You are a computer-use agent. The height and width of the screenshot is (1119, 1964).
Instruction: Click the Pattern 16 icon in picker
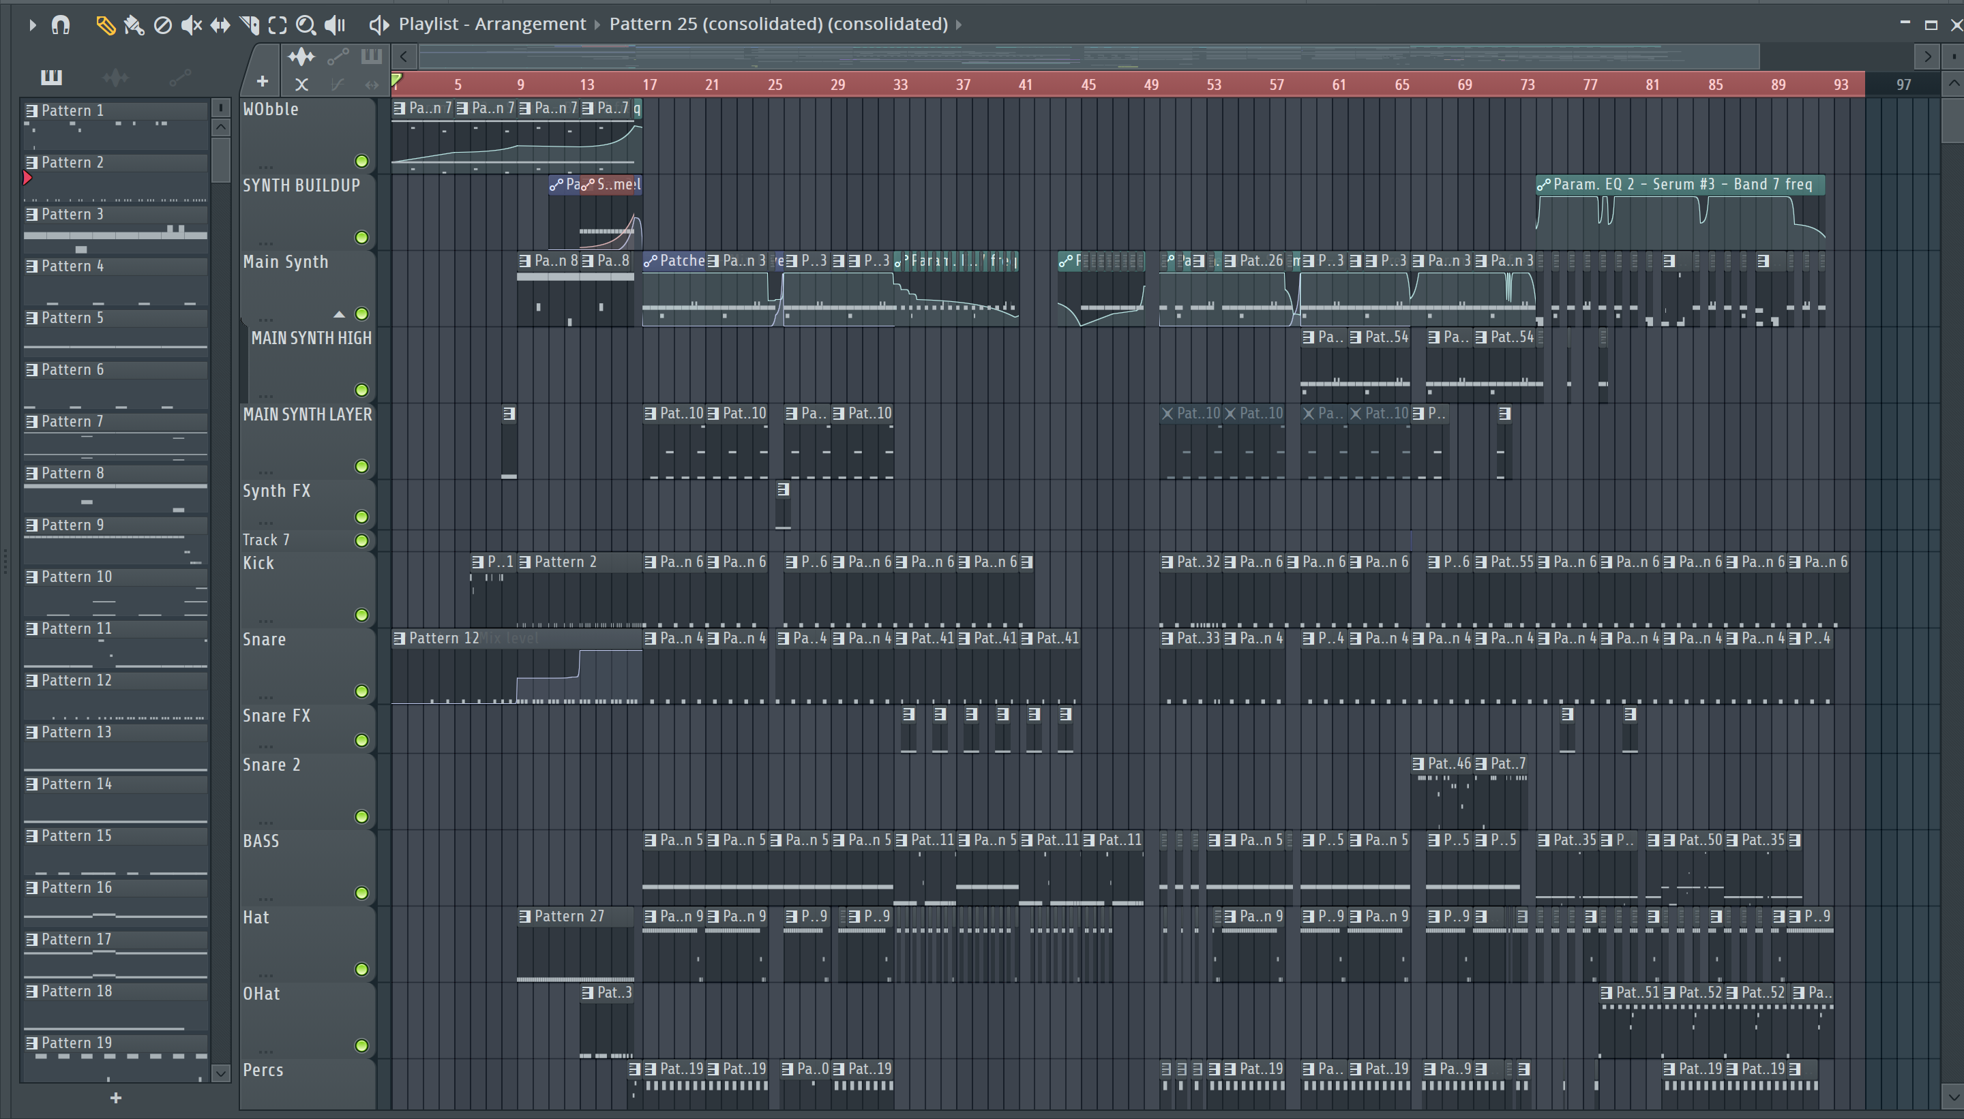(31, 888)
